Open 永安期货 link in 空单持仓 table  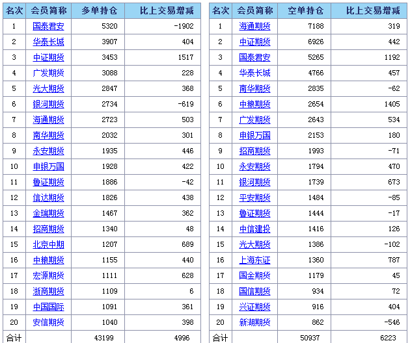pos(254,166)
